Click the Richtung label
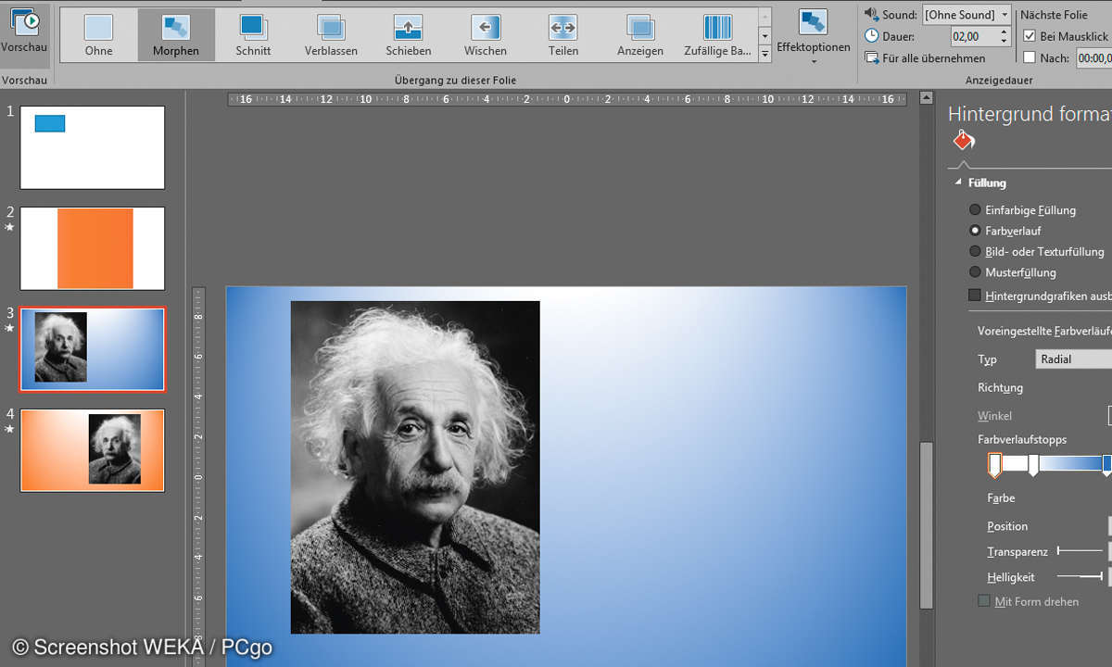Viewport: 1112px width, 667px height. click(x=1000, y=388)
